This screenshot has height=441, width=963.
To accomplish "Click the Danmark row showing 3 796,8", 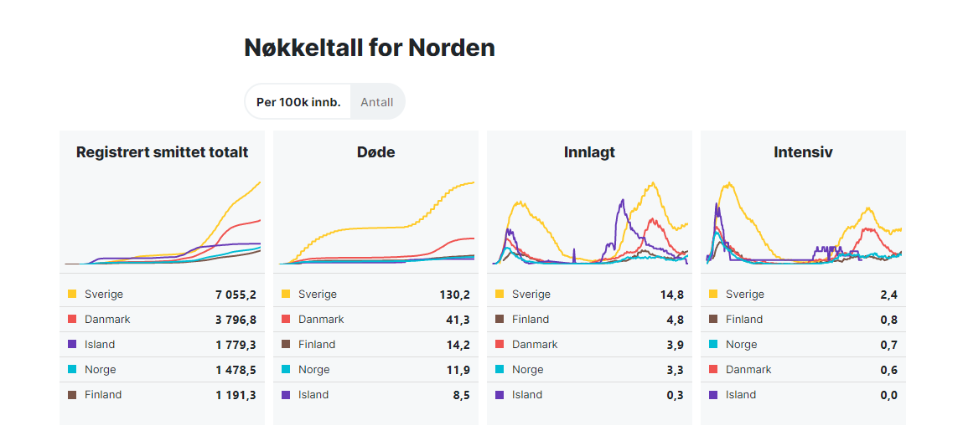I will pos(162,320).
